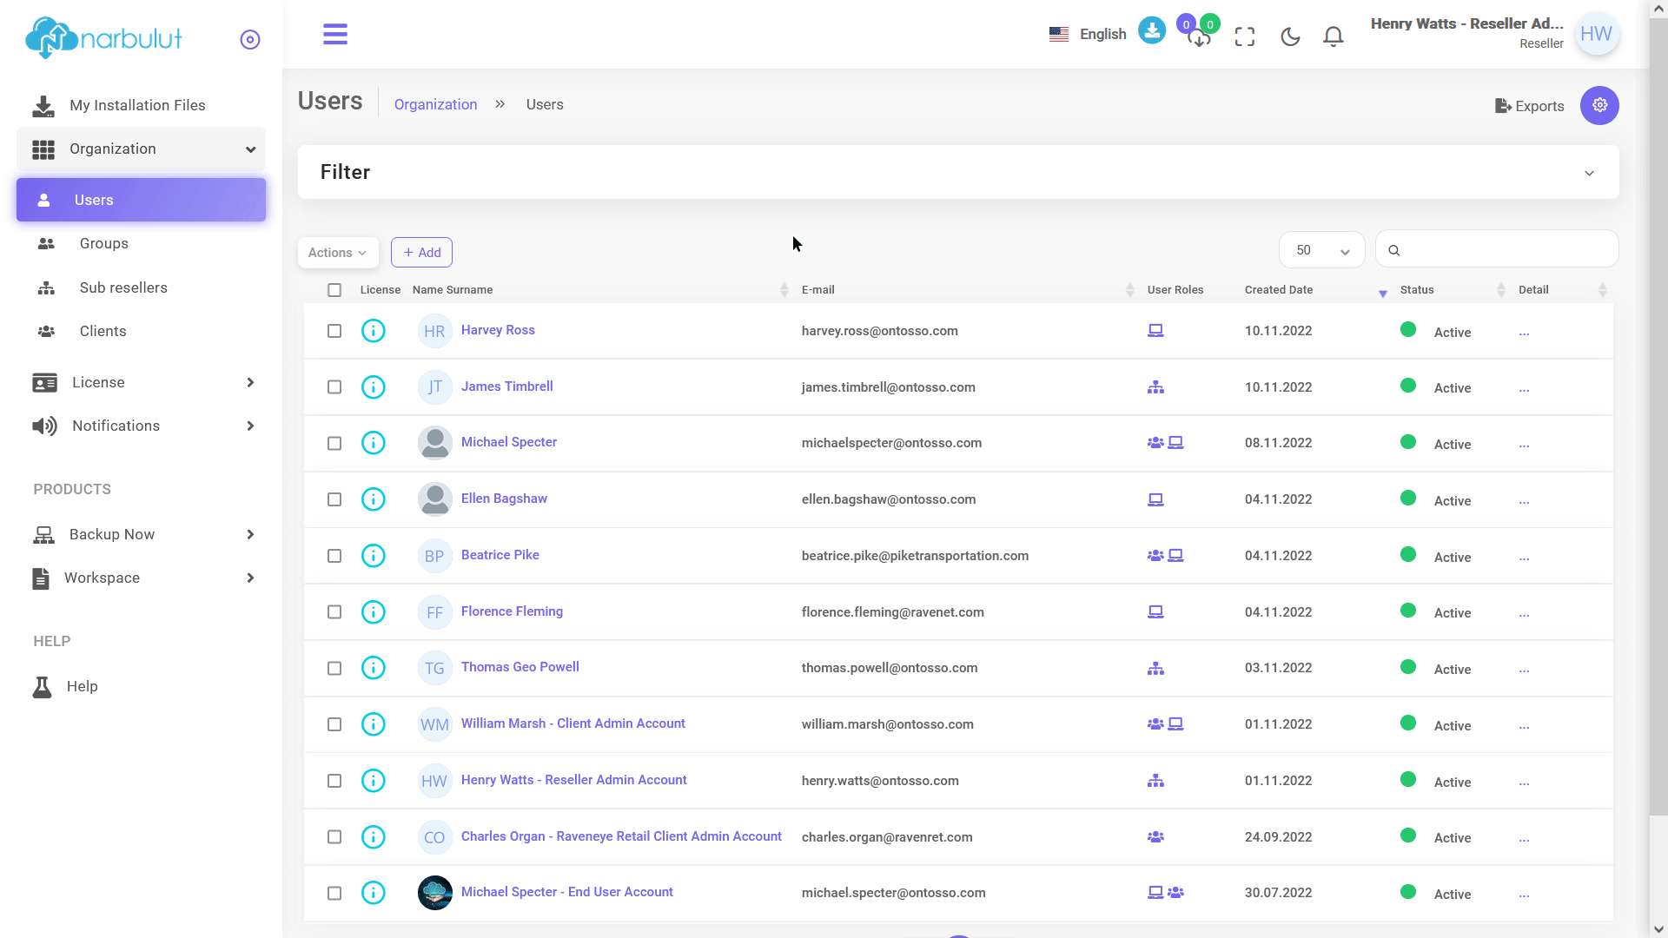Toggle dark mode moon icon
The image size is (1668, 938).
1290,36
